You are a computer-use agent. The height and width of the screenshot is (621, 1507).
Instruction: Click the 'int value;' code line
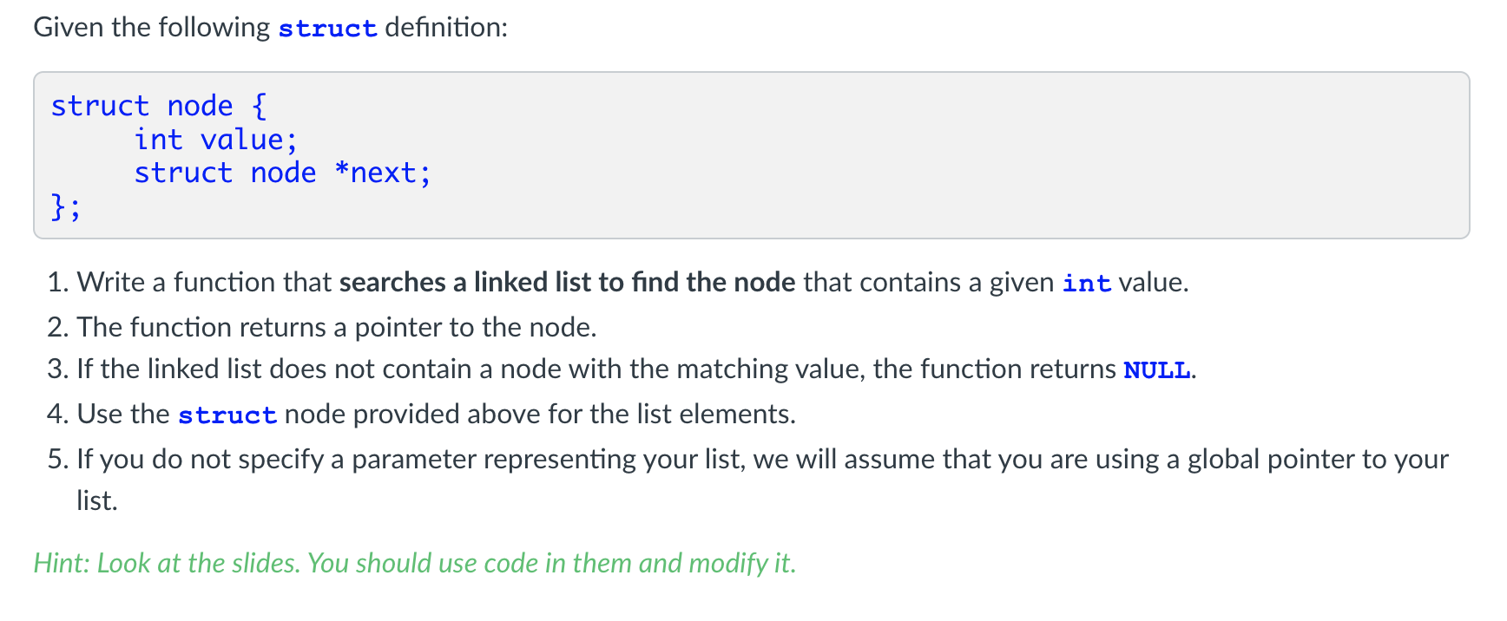click(216, 140)
